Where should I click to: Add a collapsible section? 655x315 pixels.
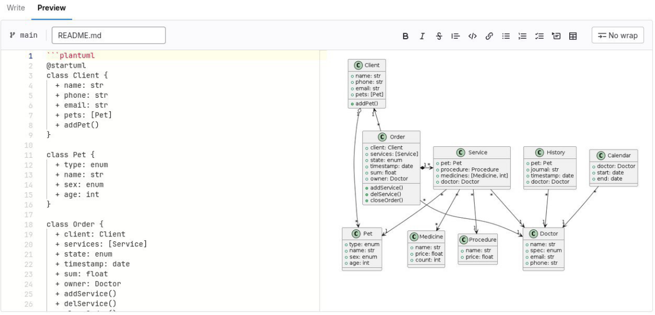pos(556,36)
